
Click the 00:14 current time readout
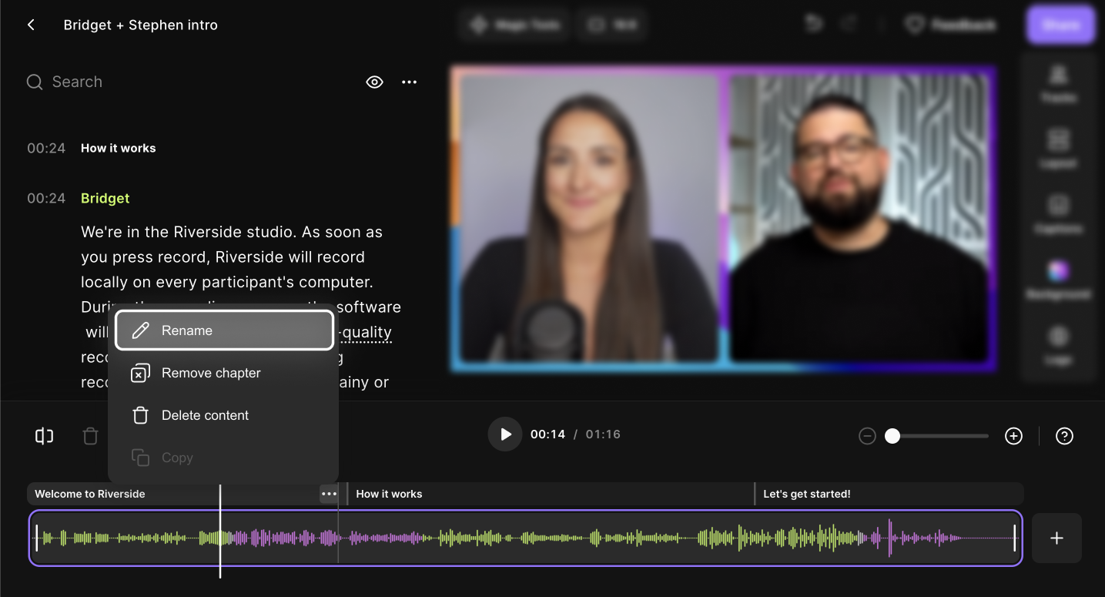coord(547,434)
